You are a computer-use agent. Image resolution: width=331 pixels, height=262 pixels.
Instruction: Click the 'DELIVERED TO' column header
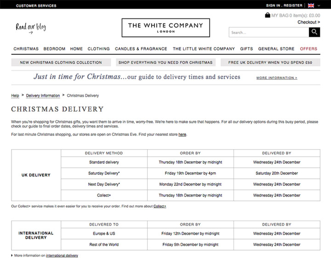tap(104, 224)
